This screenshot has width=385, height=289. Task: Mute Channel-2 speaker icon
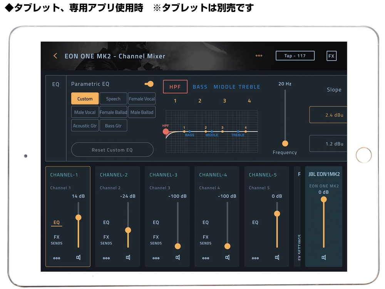[128, 257]
